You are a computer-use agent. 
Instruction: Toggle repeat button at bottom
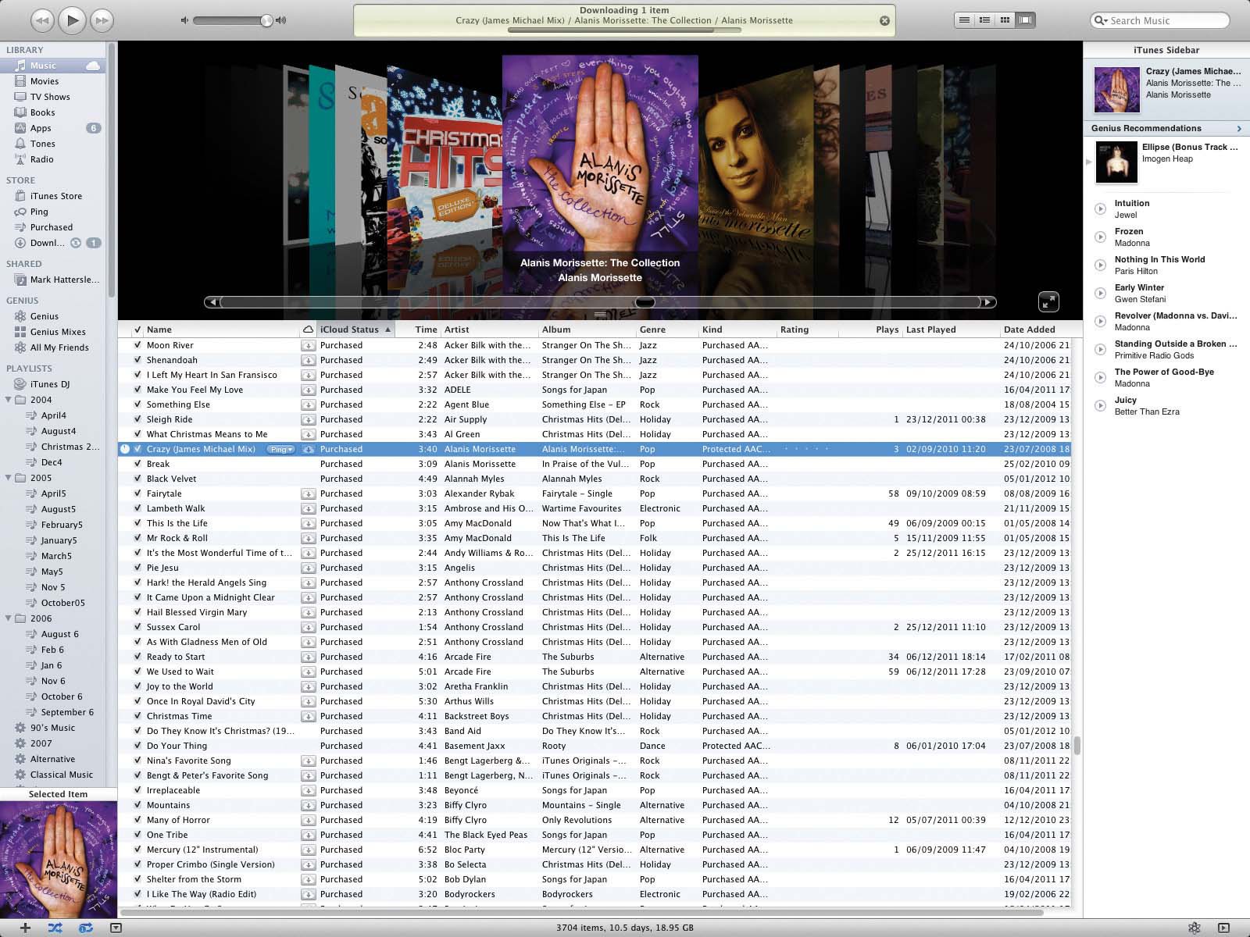pyautogui.click(x=85, y=928)
